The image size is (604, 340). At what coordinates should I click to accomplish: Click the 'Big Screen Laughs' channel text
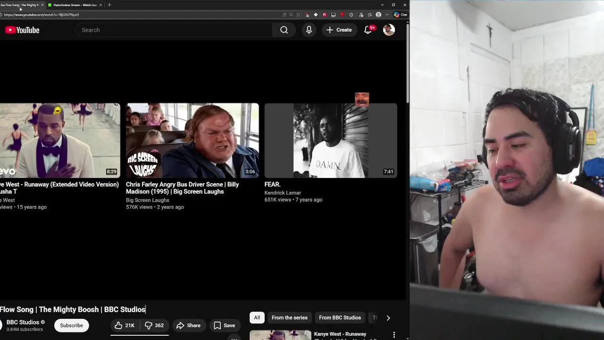(147, 200)
